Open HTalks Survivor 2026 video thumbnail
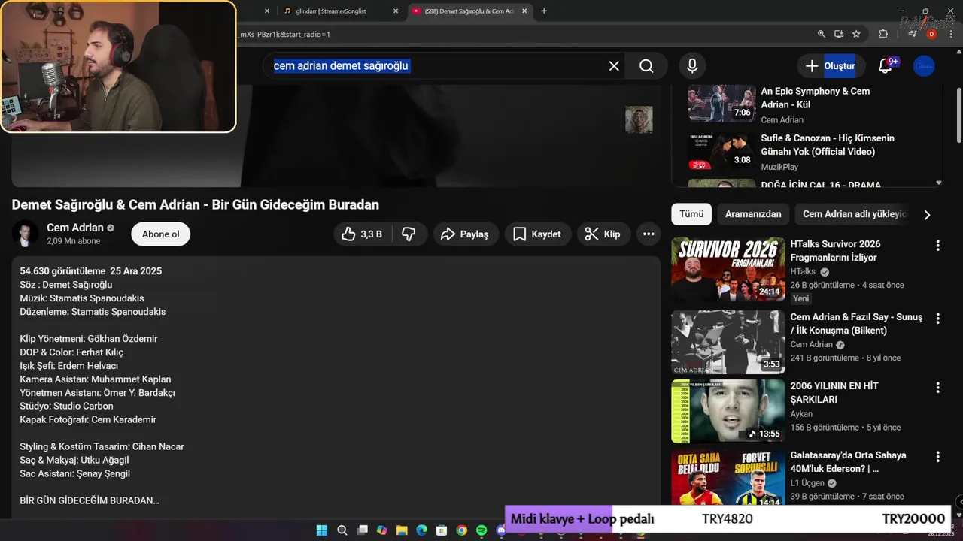Screen dimensions: 963x541 pyautogui.click(x=728, y=270)
